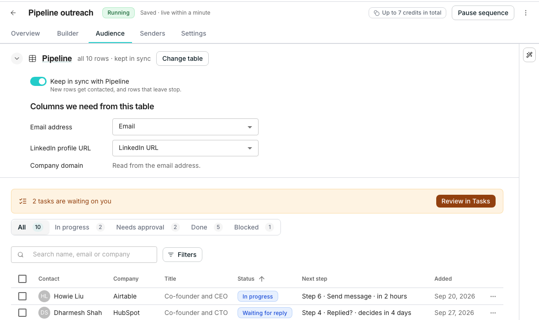The height and width of the screenshot is (320, 539).
Task: Click the HubSpot company cell
Action: coord(127,313)
